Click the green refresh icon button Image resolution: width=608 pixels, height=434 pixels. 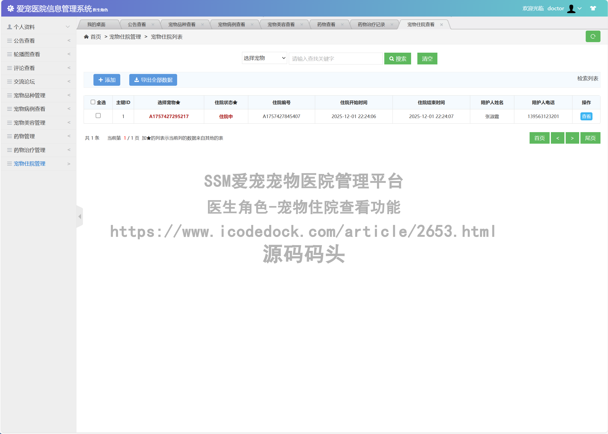pyautogui.click(x=592, y=36)
